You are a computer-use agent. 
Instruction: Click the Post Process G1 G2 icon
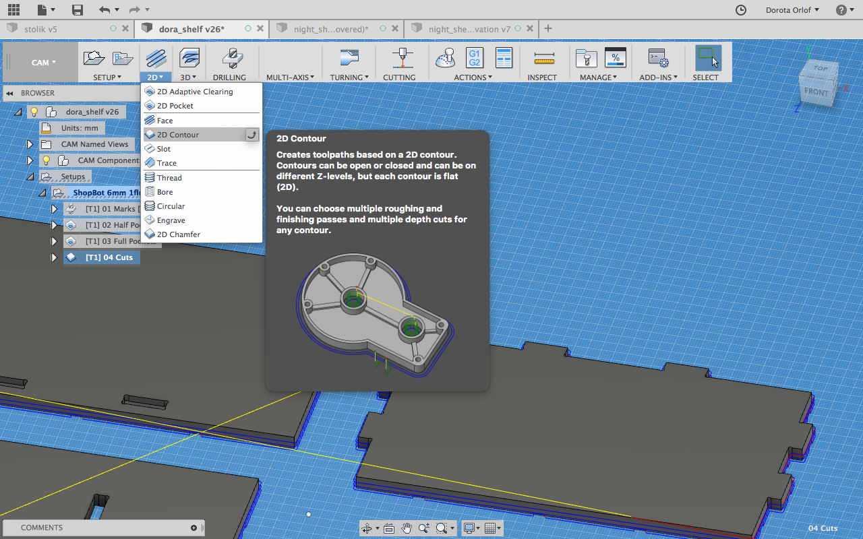474,58
